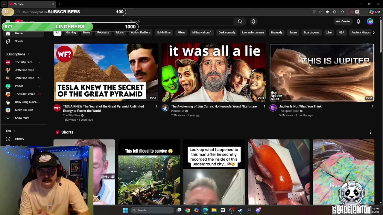This screenshot has height=215, width=383.
Task: Select the News category chip
Action: 86,33
